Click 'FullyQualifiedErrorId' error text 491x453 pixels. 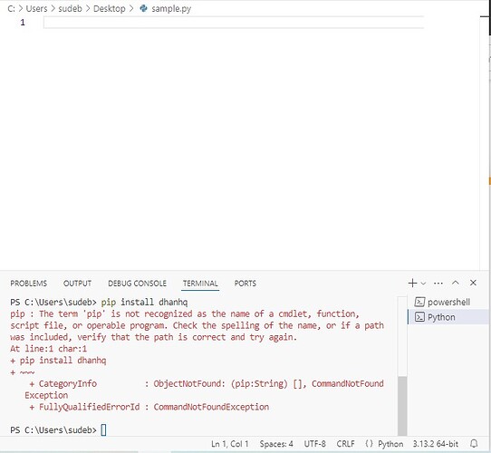(89, 407)
